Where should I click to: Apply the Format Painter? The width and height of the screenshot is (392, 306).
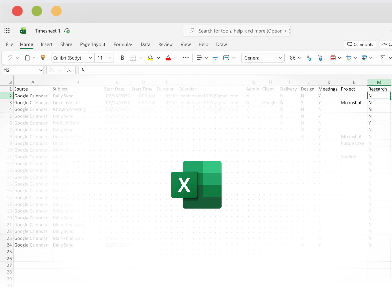coord(43,57)
